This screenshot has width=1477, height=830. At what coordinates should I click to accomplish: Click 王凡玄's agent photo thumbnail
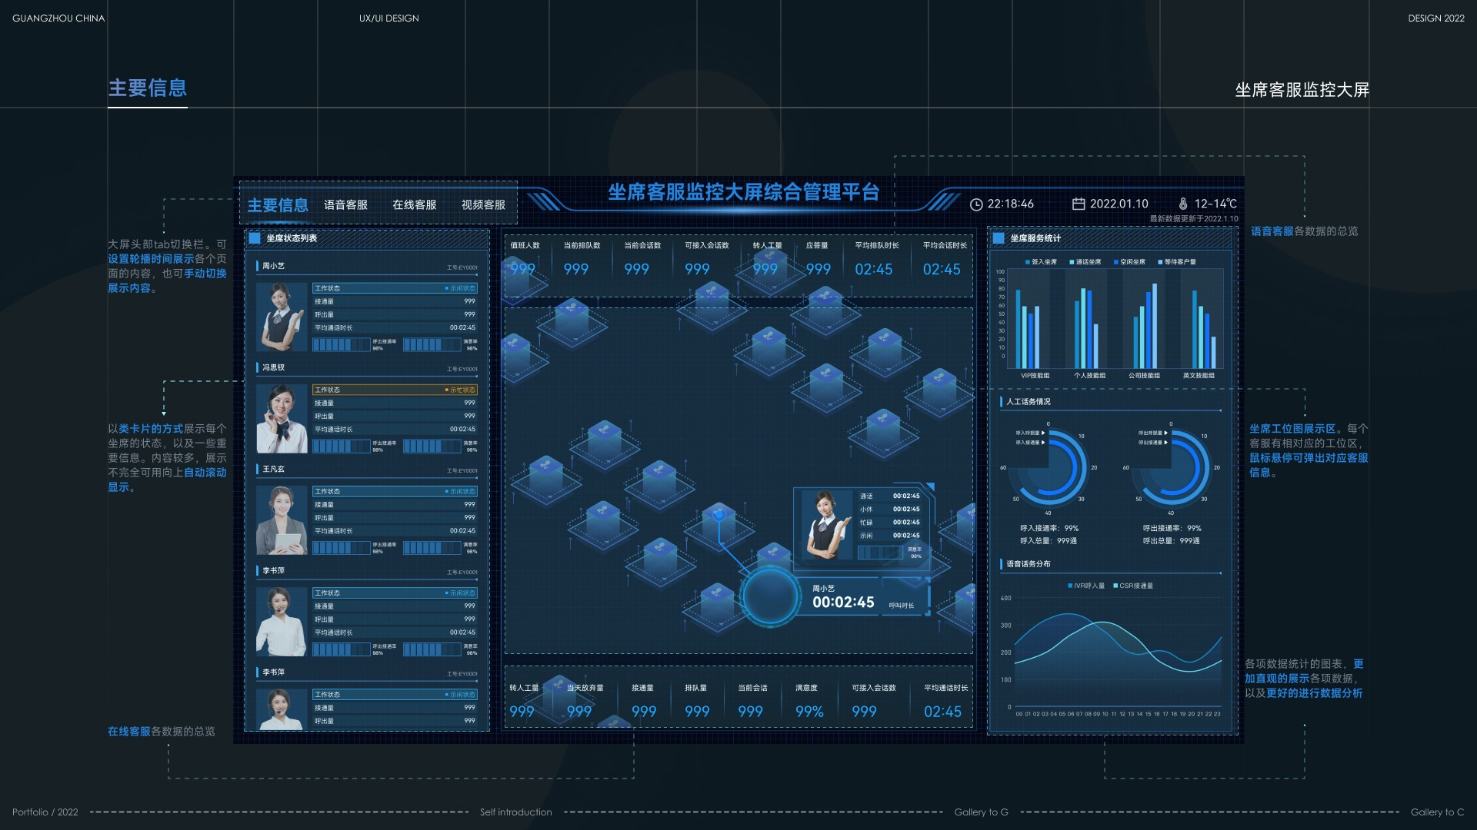pyautogui.click(x=282, y=520)
